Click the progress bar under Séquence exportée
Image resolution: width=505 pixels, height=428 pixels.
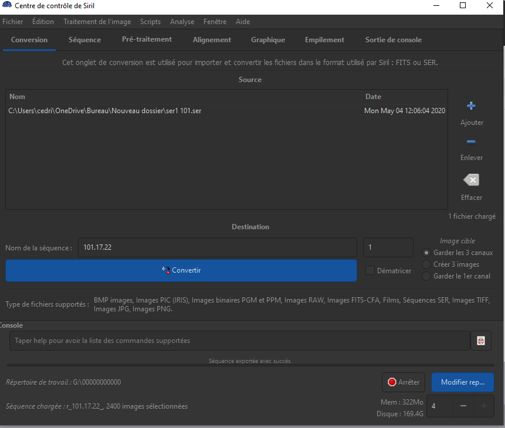tap(250, 365)
